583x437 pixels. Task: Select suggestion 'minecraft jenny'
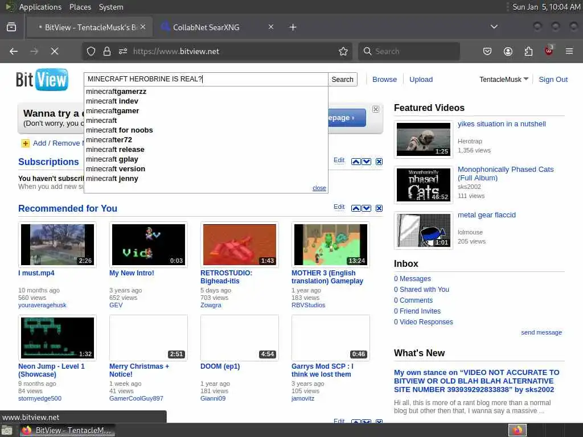coord(112,178)
